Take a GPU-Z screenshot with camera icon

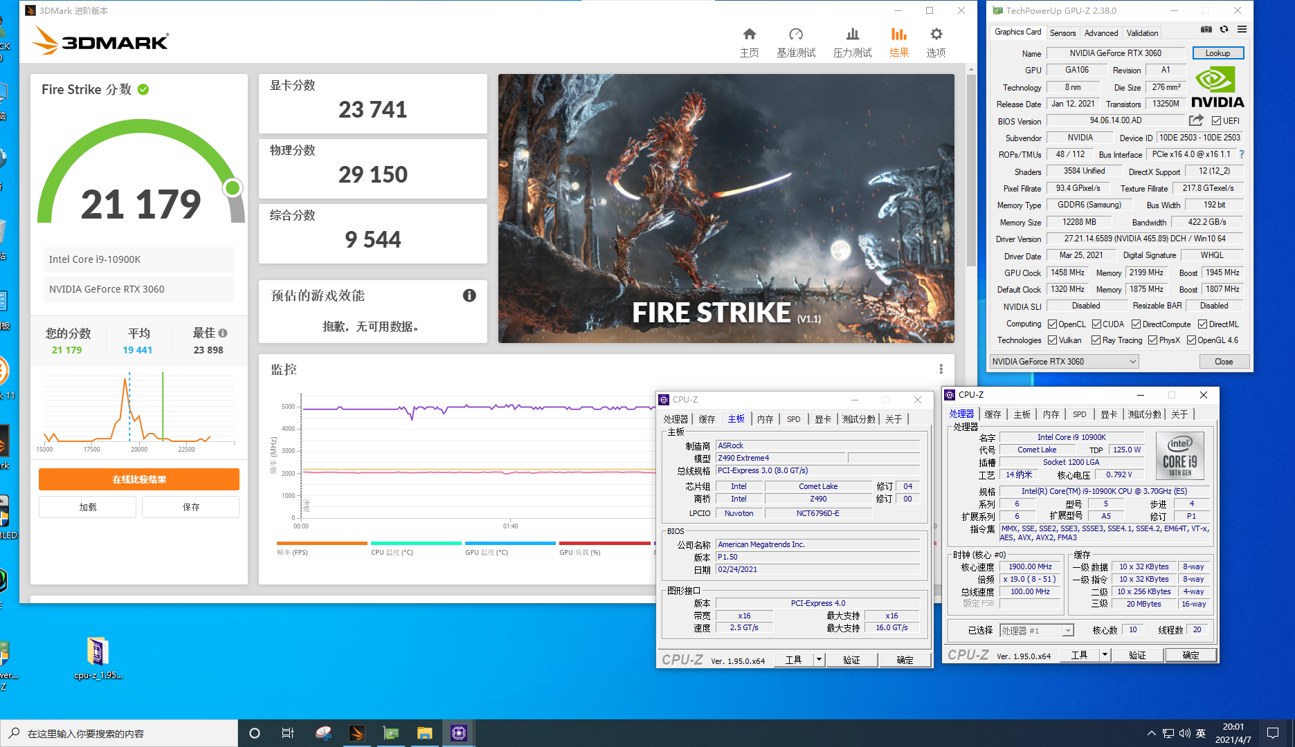(x=1206, y=30)
